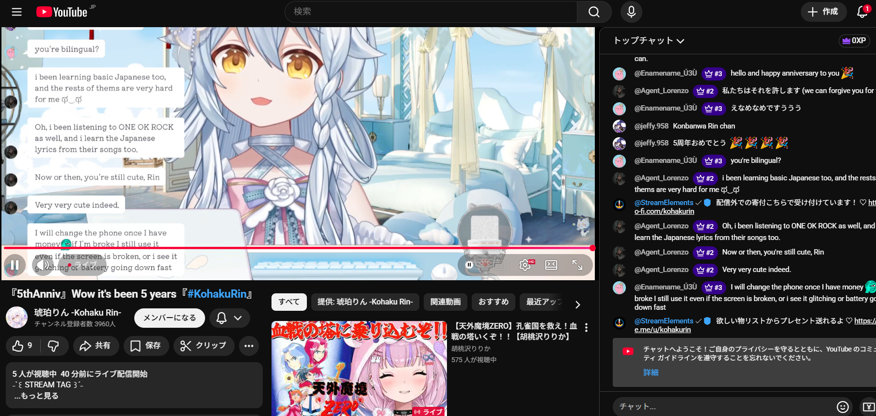Click the search magnifier button
The width and height of the screenshot is (876, 416).
tap(594, 12)
